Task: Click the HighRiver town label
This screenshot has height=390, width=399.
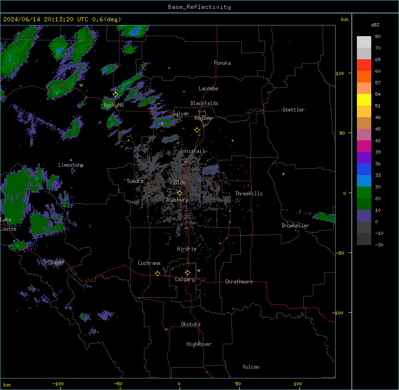Action: click(x=199, y=344)
